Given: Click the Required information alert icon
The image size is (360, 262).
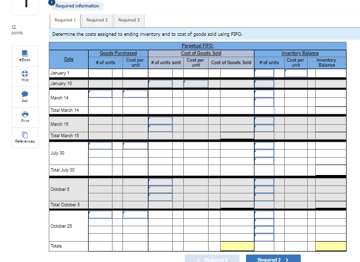Looking at the screenshot, I should pyautogui.click(x=52, y=2).
